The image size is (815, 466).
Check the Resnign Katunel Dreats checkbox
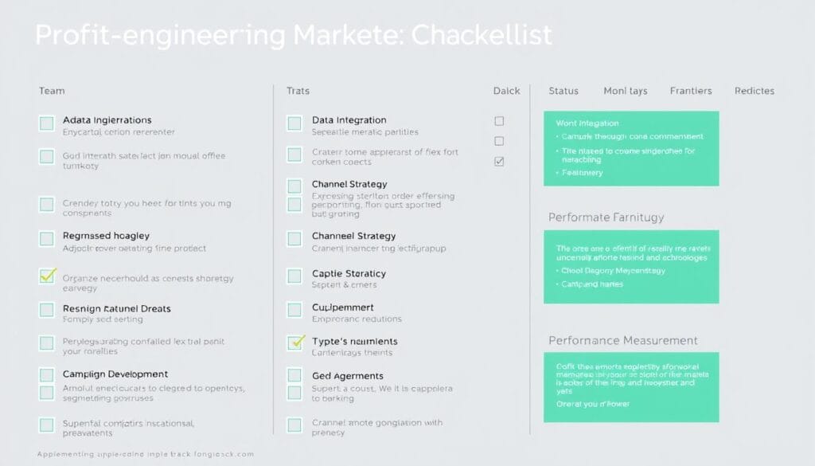click(47, 310)
